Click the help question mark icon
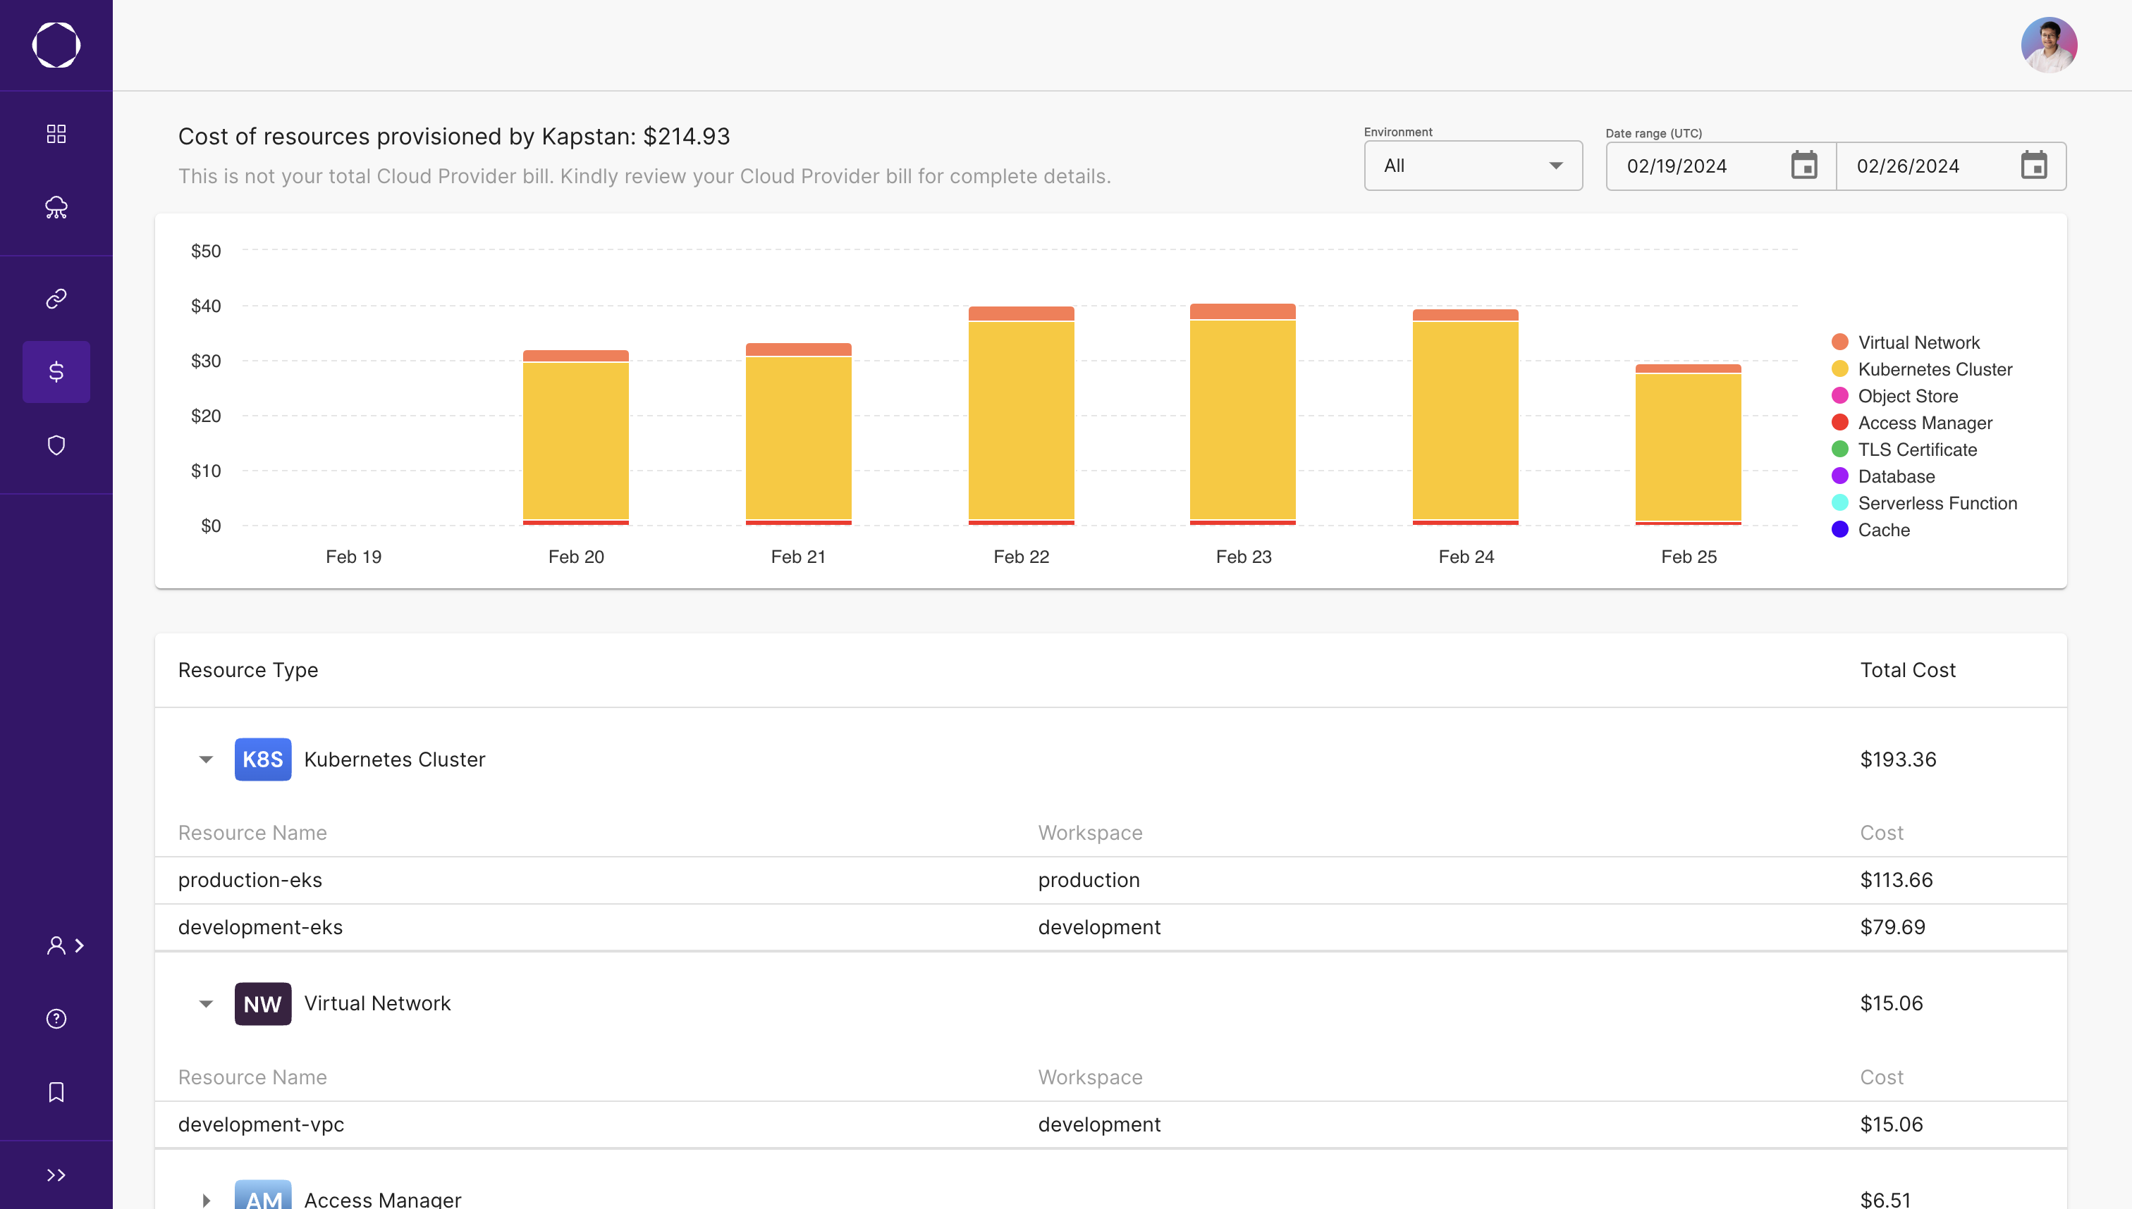Viewport: 2132px width, 1209px height. (56, 1018)
